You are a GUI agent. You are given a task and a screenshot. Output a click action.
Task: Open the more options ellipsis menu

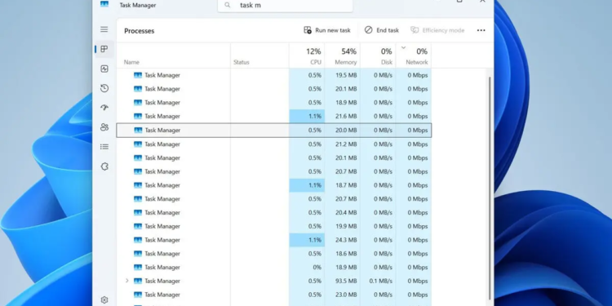(481, 30)
